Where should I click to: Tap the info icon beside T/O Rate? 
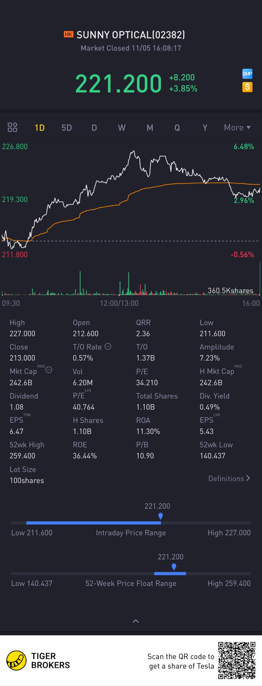point(108,346)
